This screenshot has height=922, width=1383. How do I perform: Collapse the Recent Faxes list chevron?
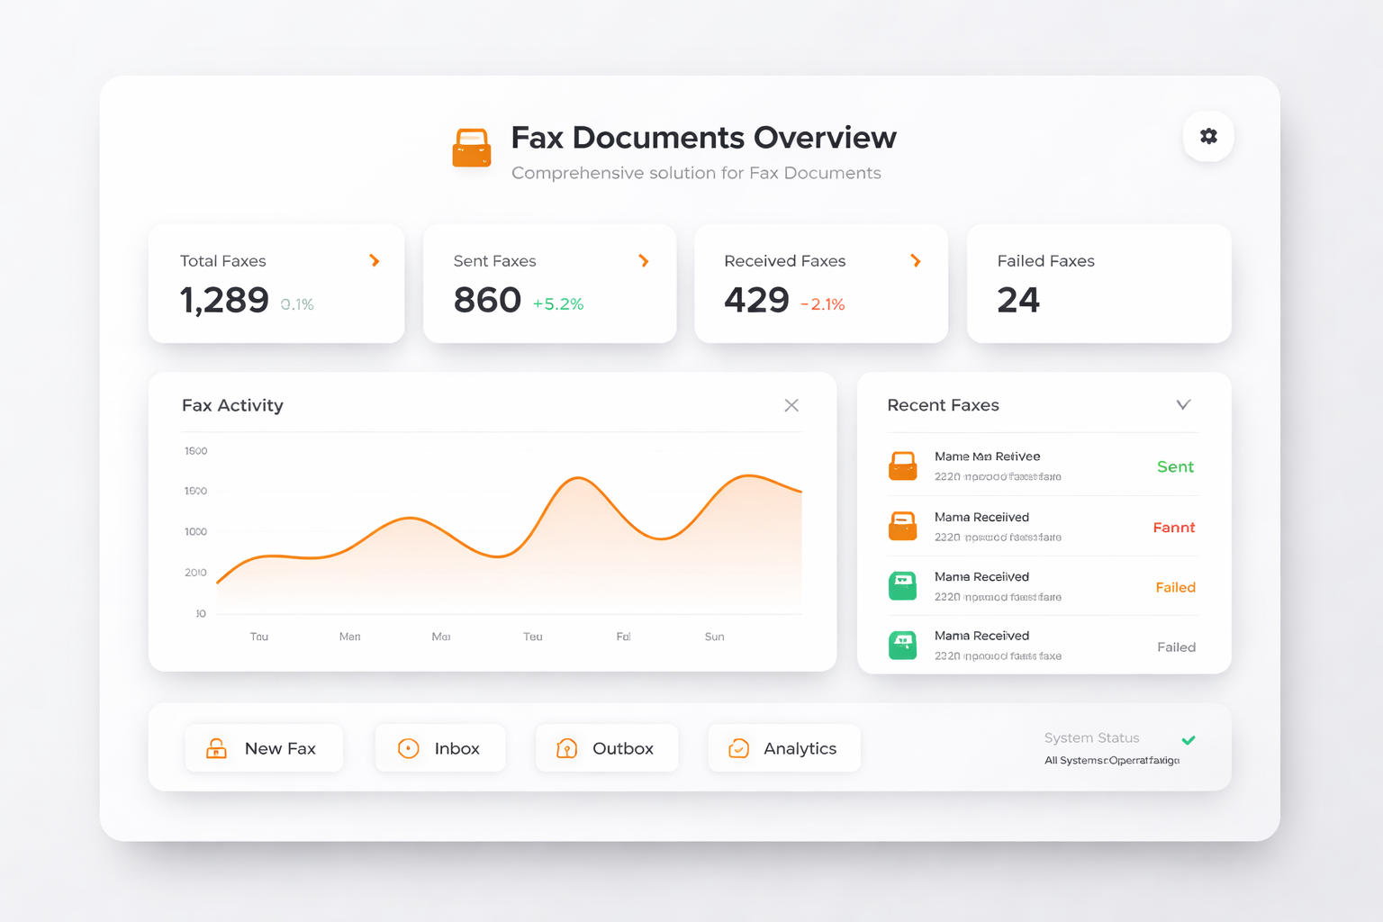point(1183,405)
